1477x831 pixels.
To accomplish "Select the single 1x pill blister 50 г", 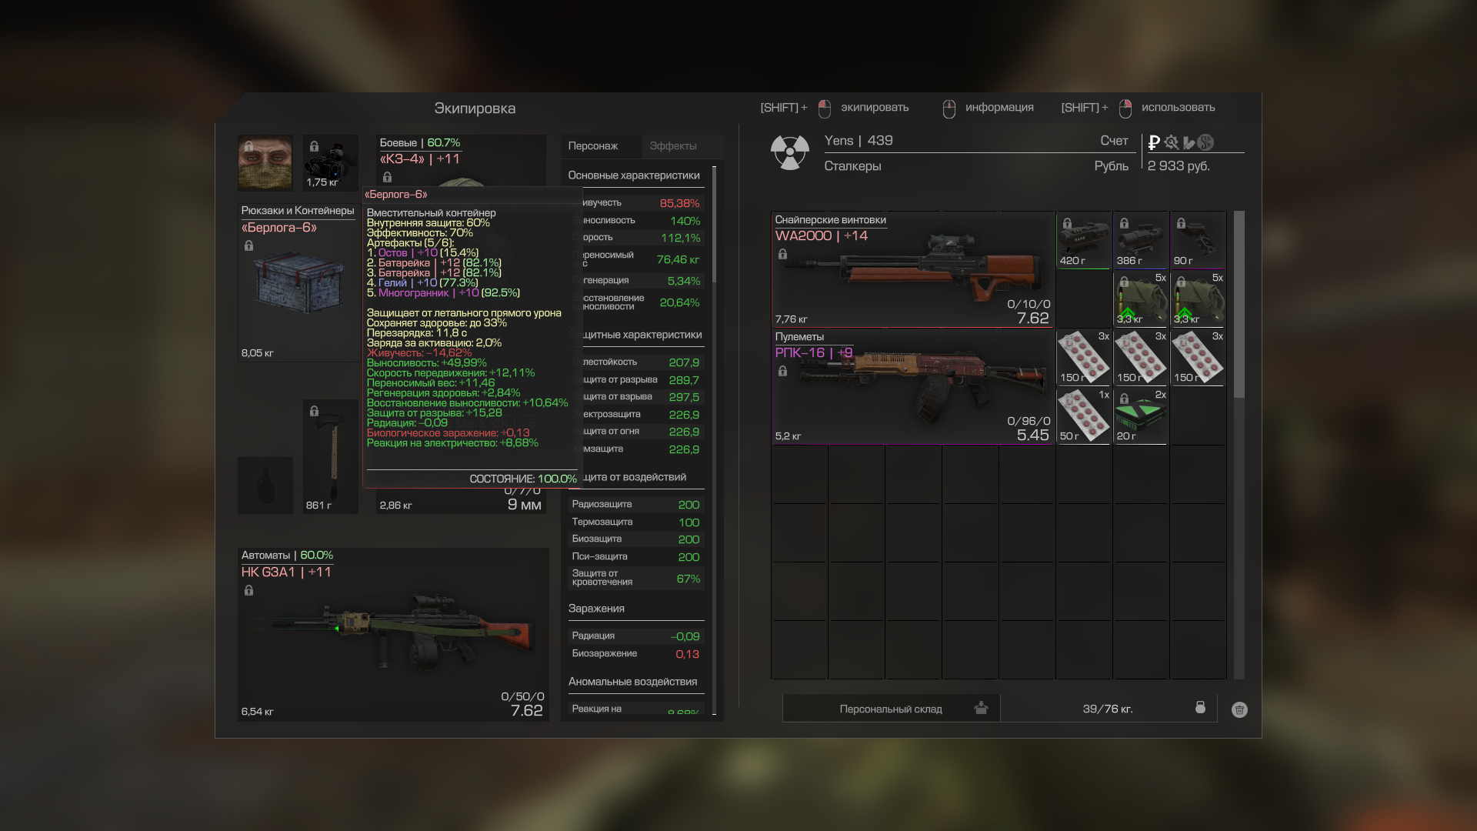I will [1084, 415].
